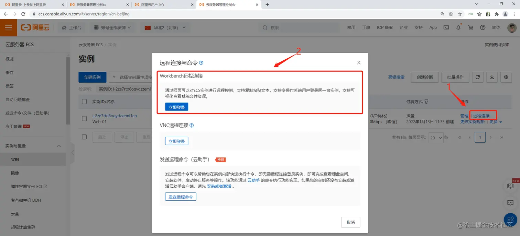Collapse the sidebar using its edge handle

pos(72,152)
